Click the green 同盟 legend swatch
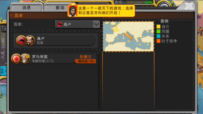The image size is (203, 114). 158,31
